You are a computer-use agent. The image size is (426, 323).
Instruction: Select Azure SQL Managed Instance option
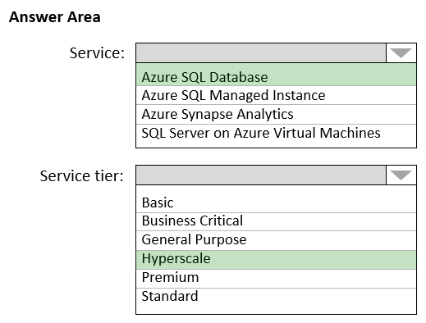point(276,95)
